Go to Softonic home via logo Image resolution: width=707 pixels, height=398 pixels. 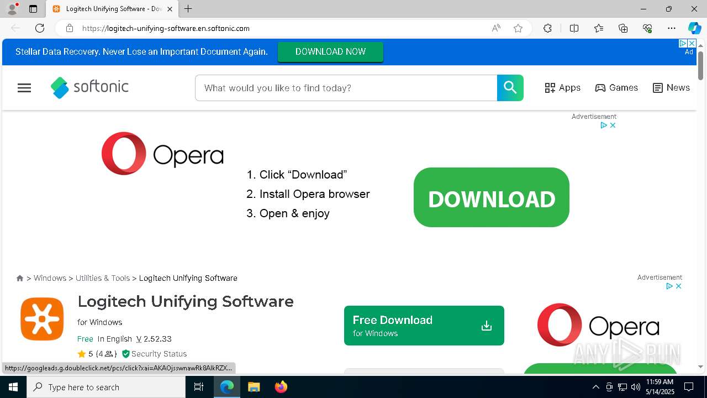[89, 87]
